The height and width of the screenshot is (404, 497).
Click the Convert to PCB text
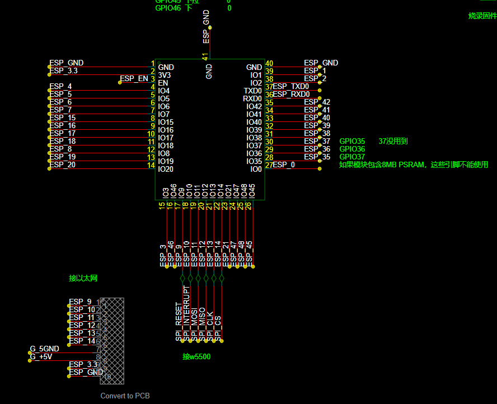(x=125, y=396)
